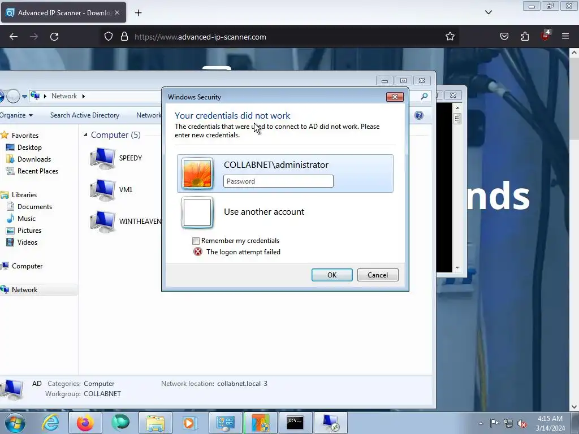Select the COLLABNET\administrator account picture

(197, 173)
